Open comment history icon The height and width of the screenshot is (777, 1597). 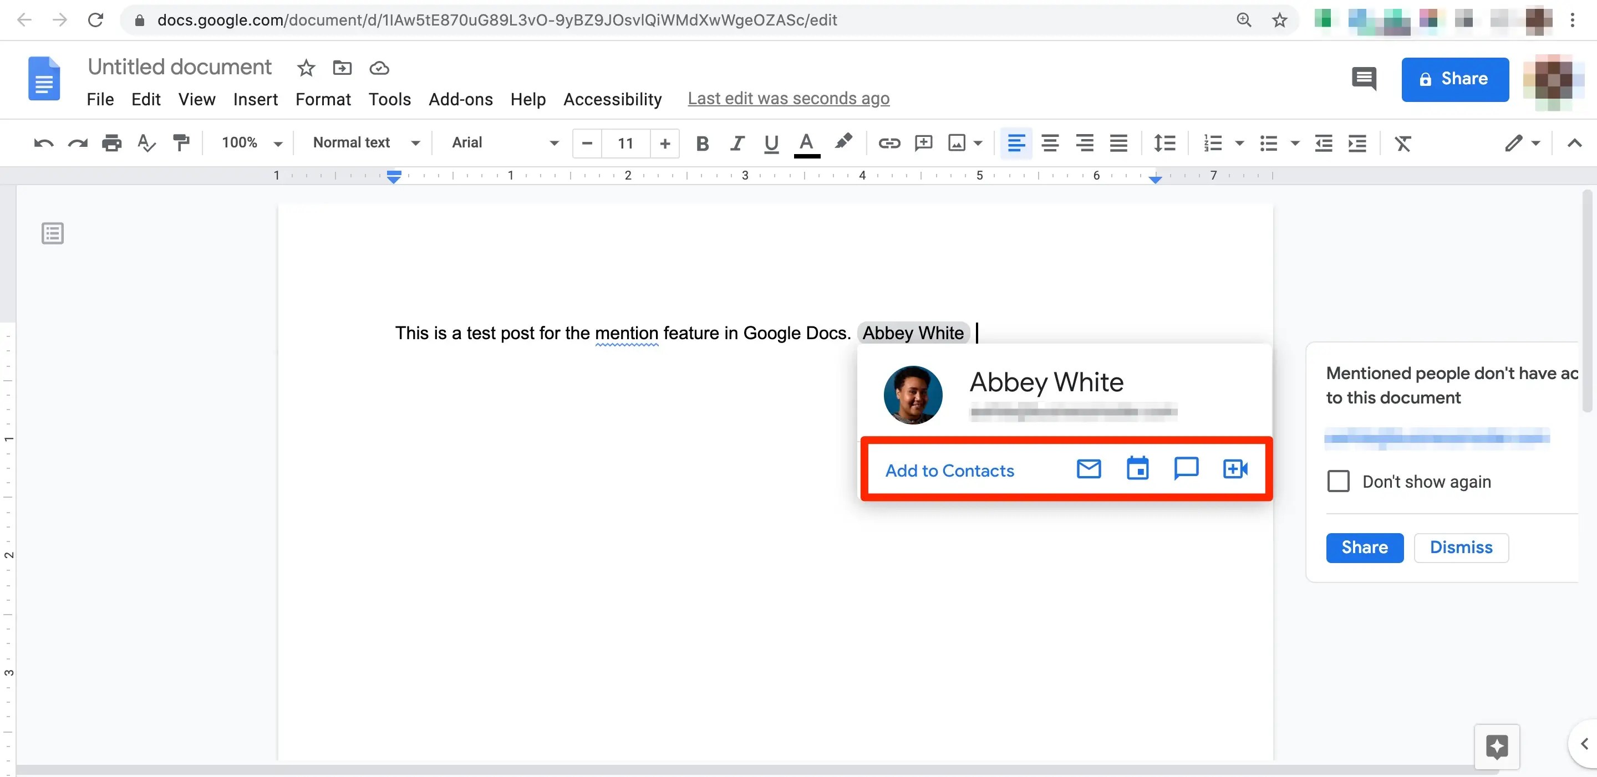[x=1364, y=79]
